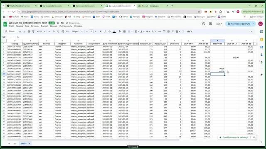The height and width of the screenshot is (149, 266).
Task: Switch to Market Place Brain Service tab
Action: point(21,6)
